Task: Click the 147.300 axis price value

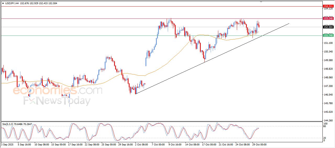Action: pyautogui.click(x=328, y=86)
